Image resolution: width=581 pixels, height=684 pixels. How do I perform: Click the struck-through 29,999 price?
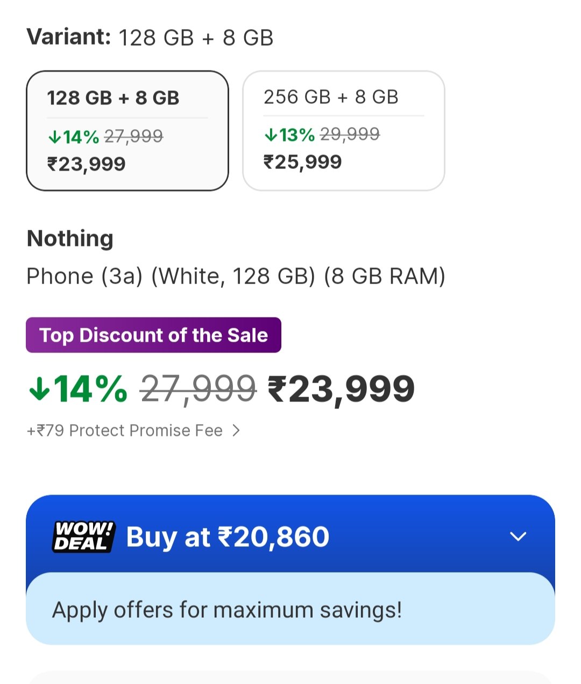[350, 134]
